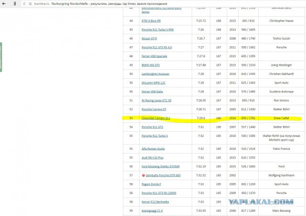Click the red dot icon beside Gemballa

pos(143,175)
